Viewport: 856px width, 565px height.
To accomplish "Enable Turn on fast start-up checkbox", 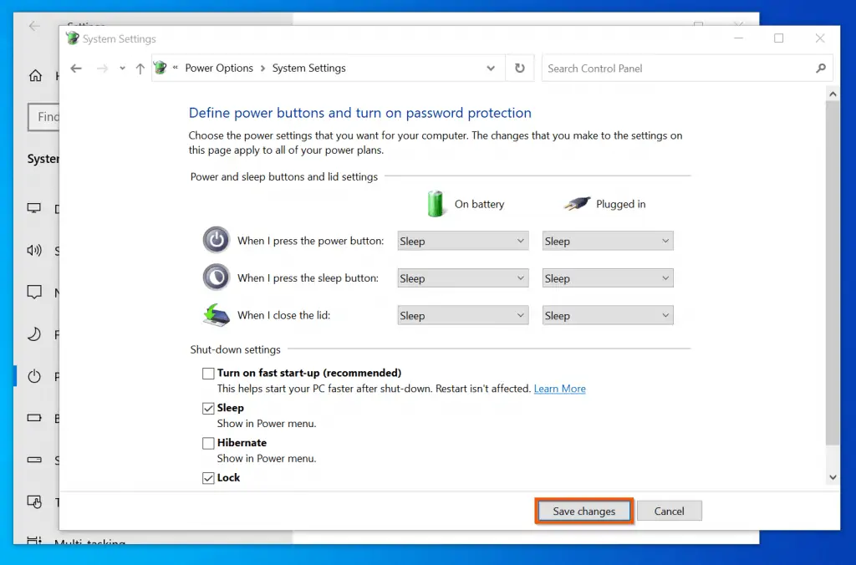I will point(208,374).
